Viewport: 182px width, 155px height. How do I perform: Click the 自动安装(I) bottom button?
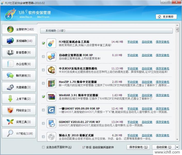(x=164, y=147)
